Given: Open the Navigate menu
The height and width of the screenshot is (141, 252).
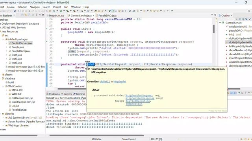Looking at the screenshot, I should click(35, 7).
